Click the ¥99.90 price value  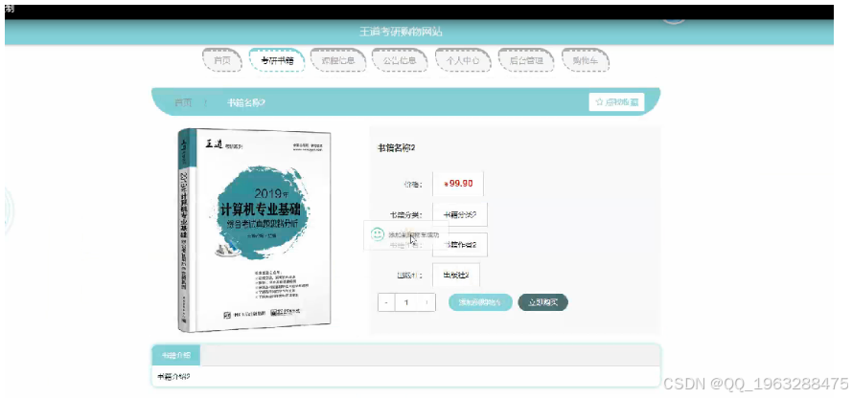point(458,184)
